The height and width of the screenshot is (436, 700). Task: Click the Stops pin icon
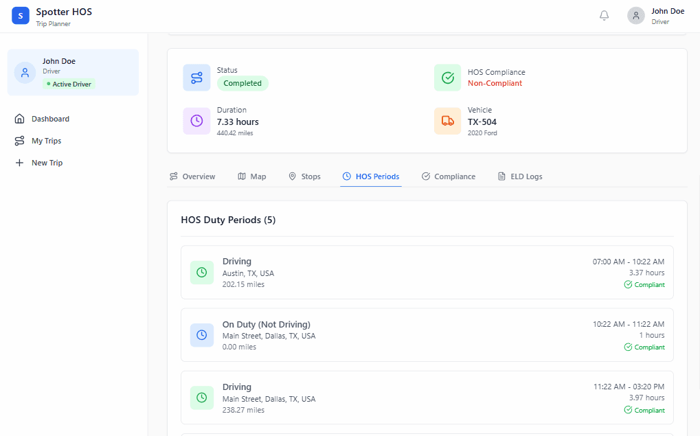[x=293, y=176]
